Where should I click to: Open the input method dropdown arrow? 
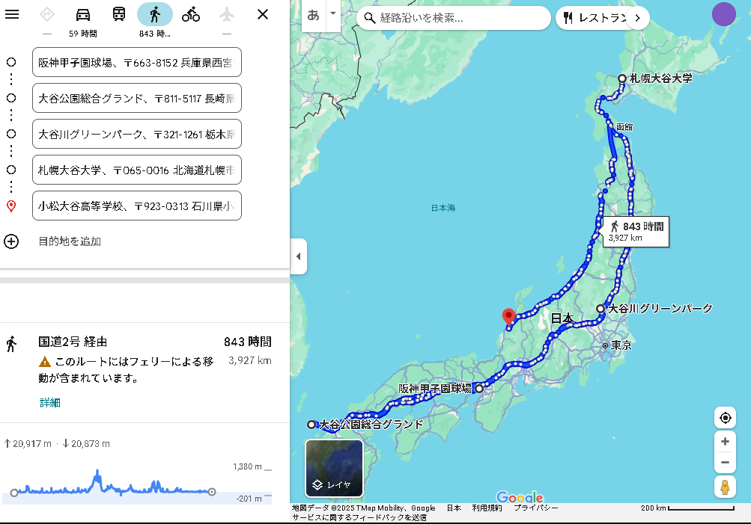[333, 14]
